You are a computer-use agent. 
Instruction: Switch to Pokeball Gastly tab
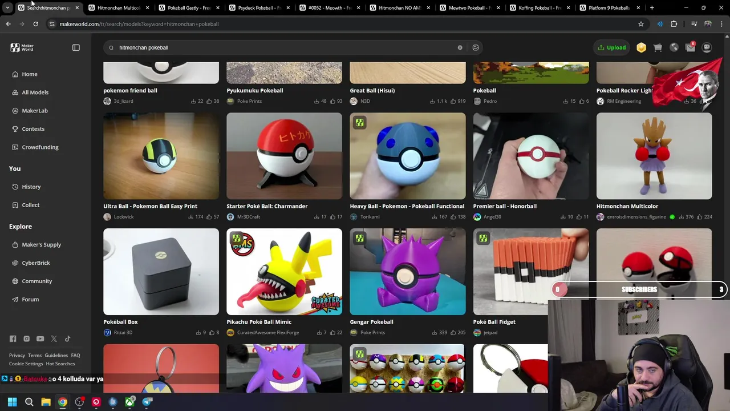click(x=189, y=8)
